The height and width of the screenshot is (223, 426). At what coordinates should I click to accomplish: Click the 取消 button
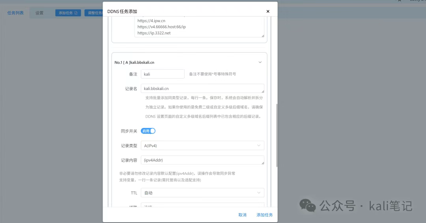point(242,215)
